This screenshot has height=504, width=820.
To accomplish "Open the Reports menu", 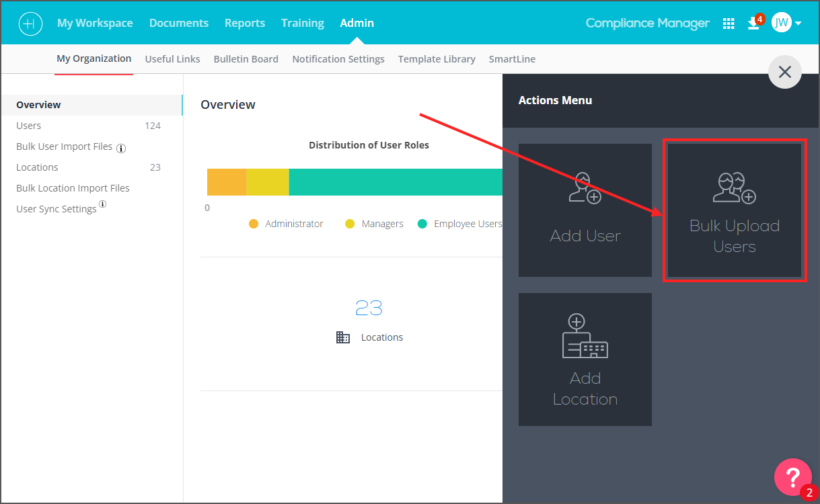I will (245, 23).
